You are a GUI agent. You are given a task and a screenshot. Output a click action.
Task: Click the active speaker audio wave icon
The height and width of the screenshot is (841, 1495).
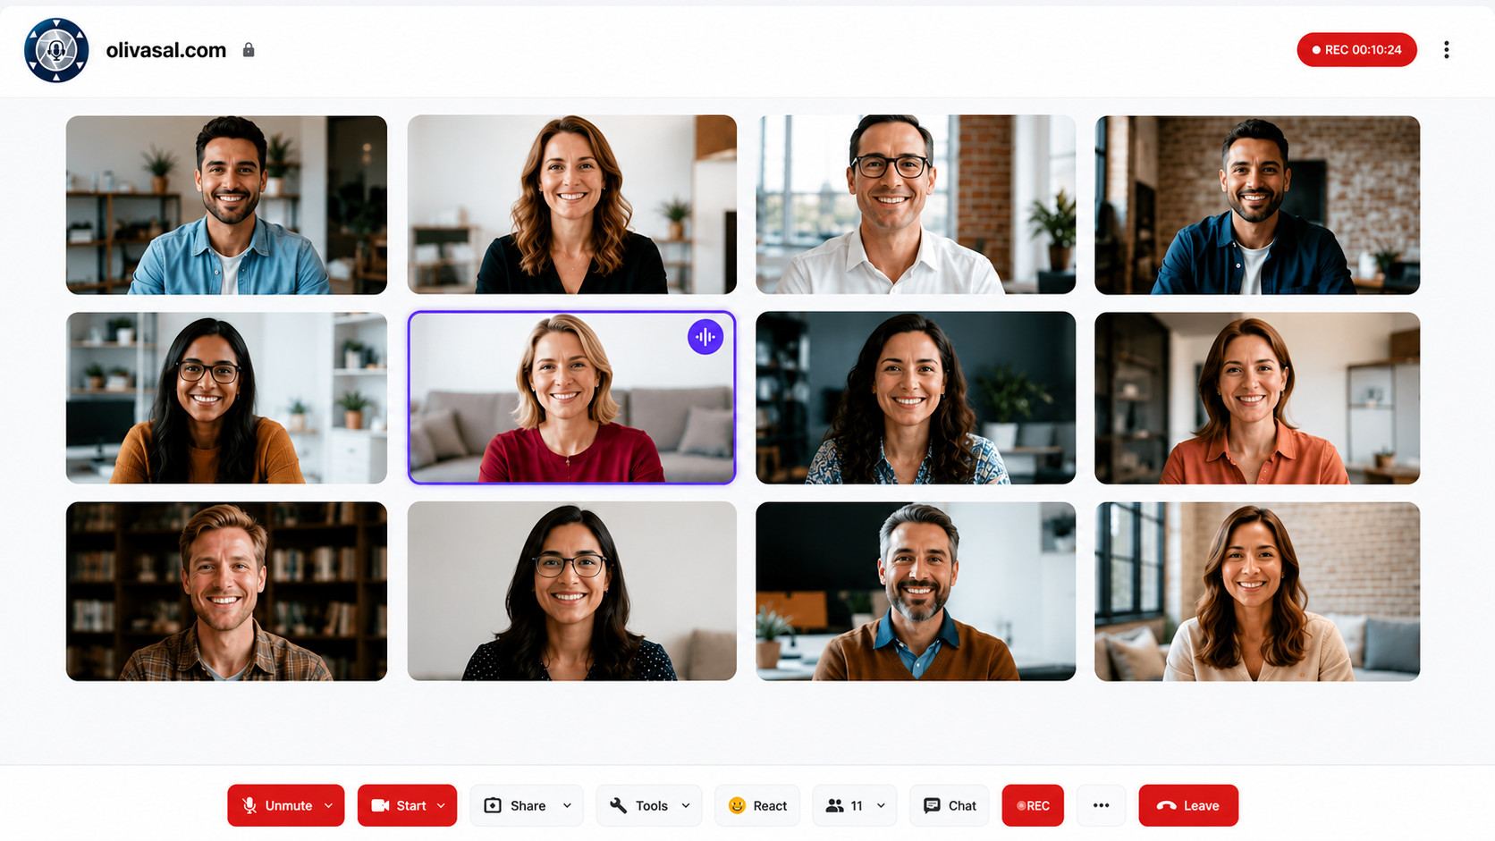tap(705, 337)
